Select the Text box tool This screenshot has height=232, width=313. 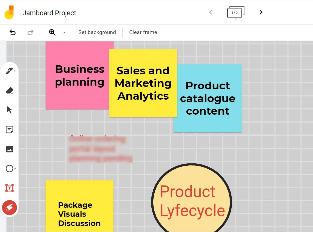tap(9, 188)
